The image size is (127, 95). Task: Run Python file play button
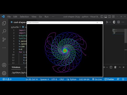107,22
